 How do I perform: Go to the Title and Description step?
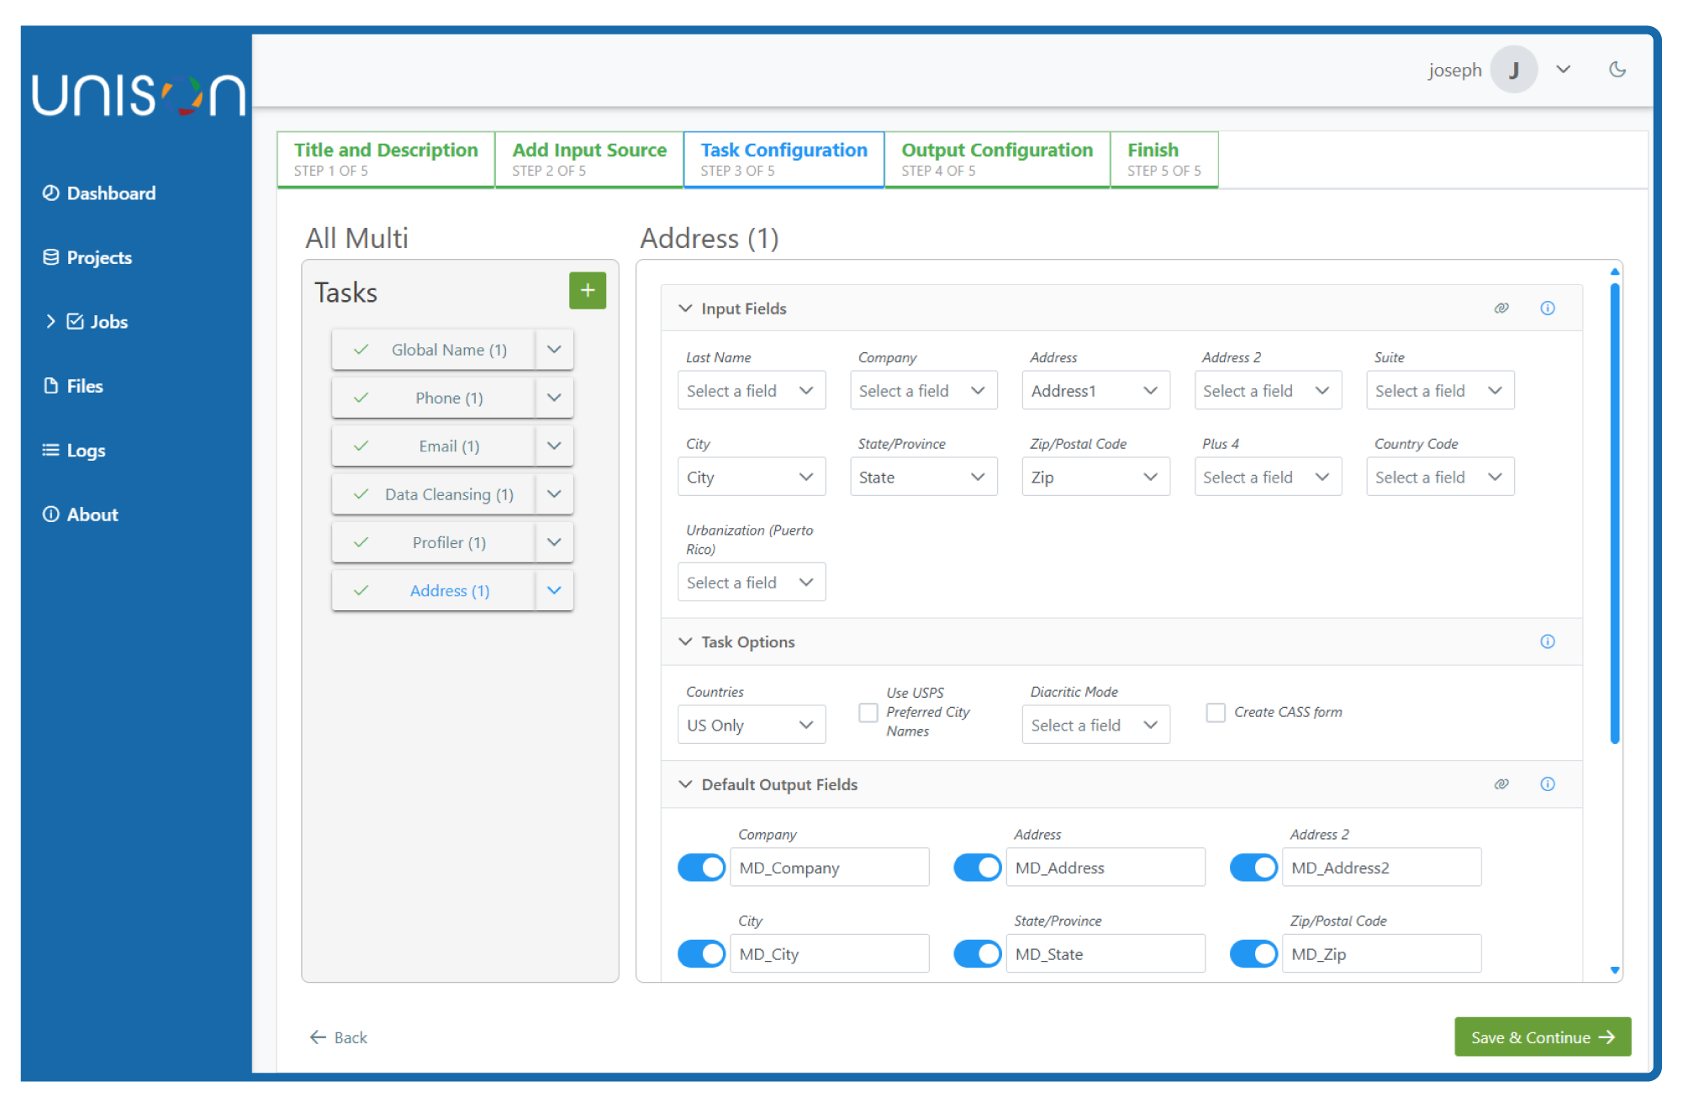[x=385, y=159]
